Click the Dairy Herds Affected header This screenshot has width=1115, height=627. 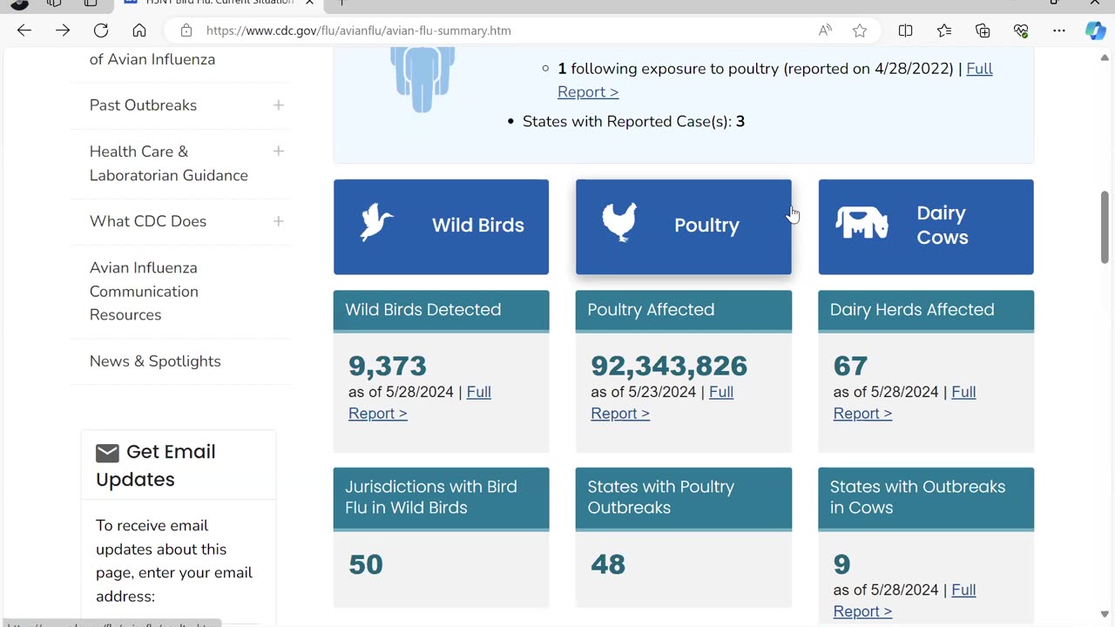926,310
